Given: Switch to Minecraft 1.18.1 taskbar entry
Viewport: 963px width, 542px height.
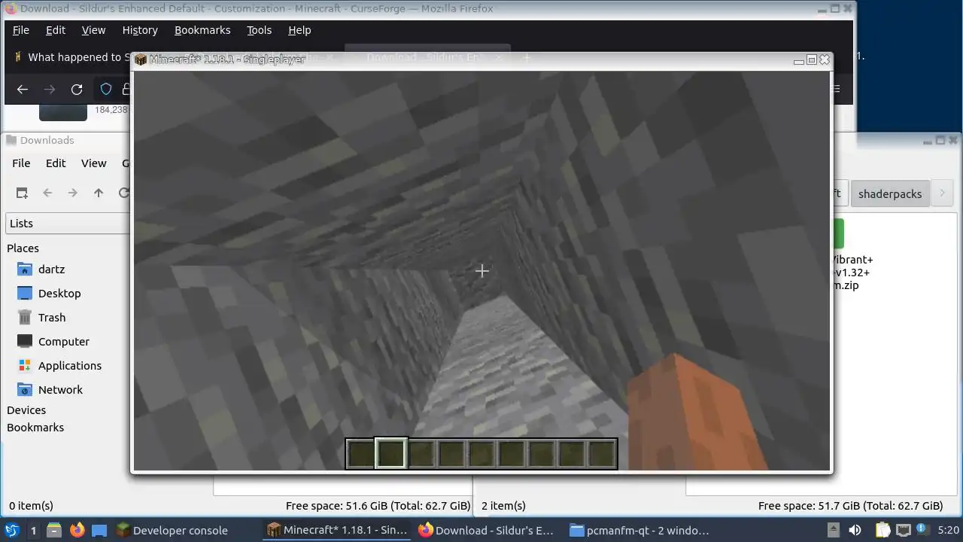Looking at the screenshot, I should pos(338,530).
